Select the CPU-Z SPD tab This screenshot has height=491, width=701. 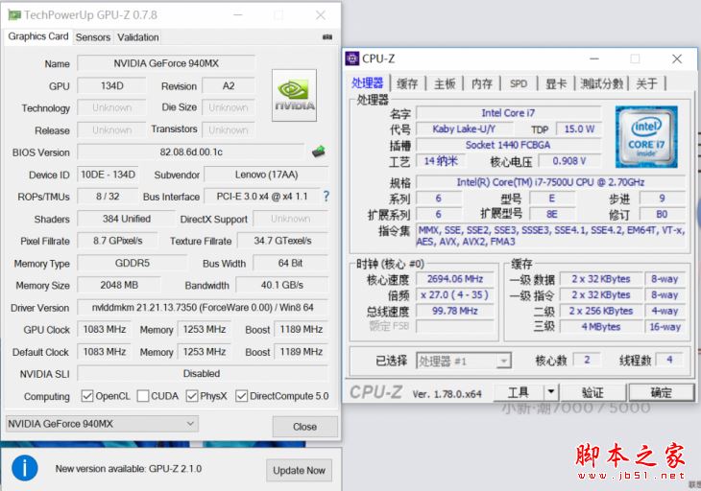[519, 83]
